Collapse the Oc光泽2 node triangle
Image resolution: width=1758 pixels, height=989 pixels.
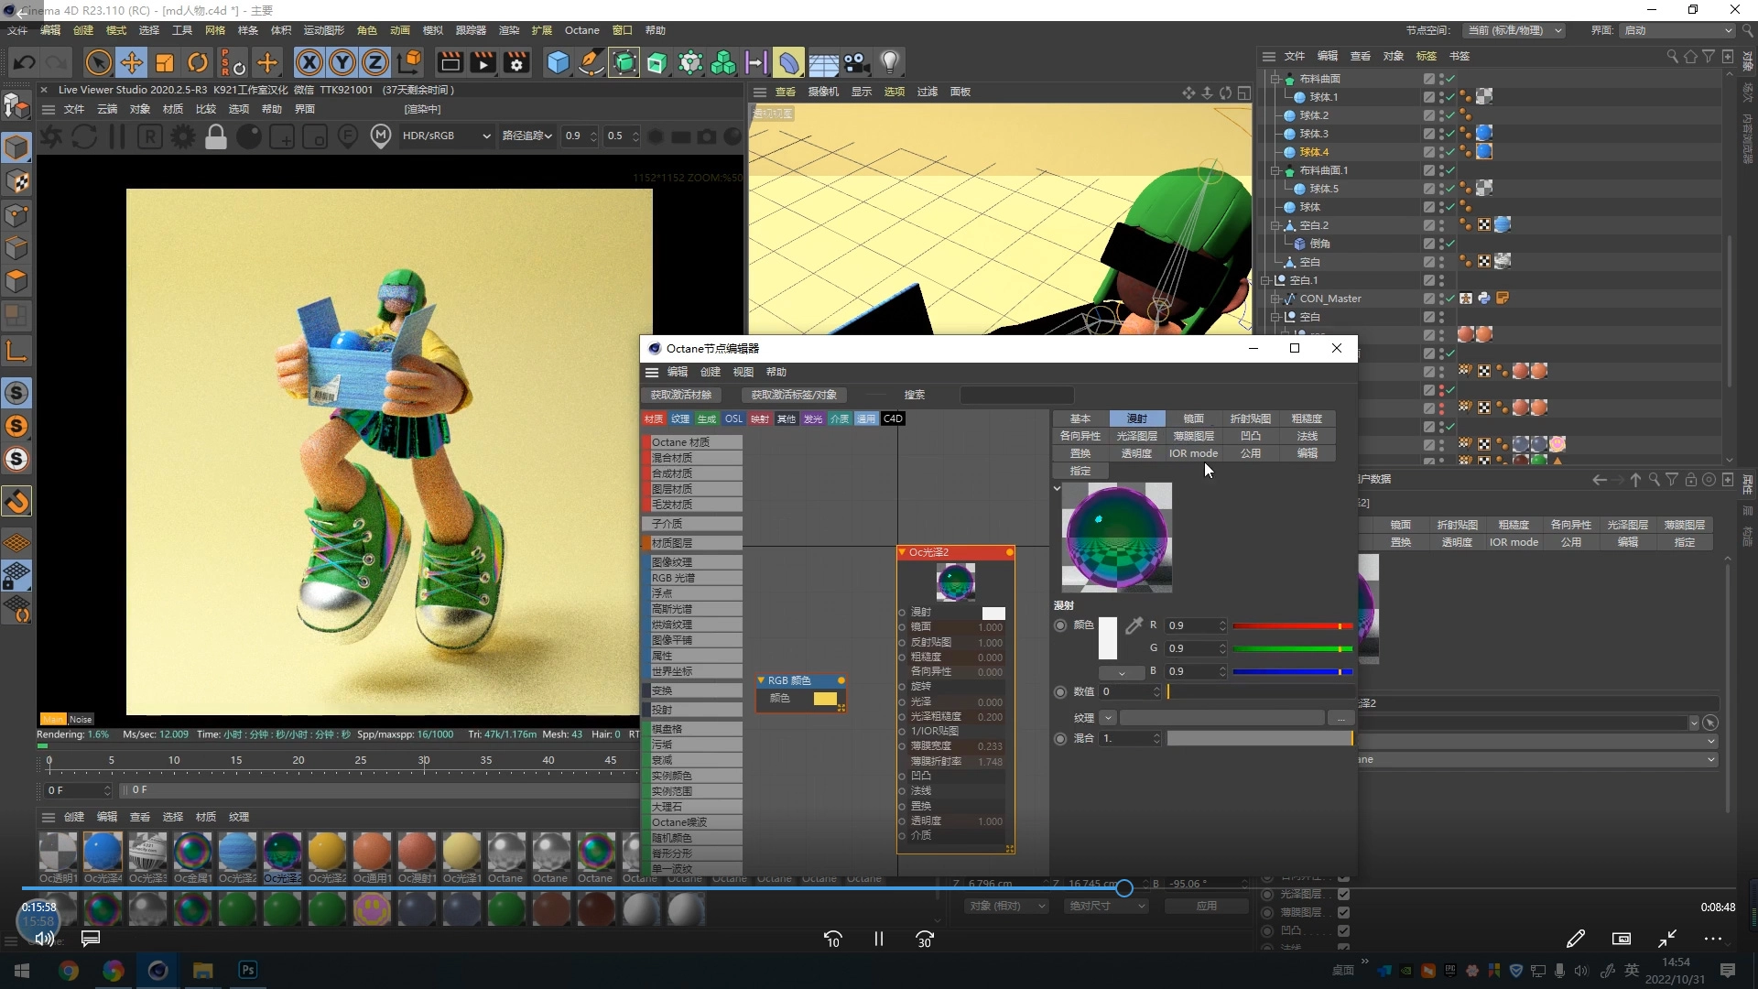902,552
